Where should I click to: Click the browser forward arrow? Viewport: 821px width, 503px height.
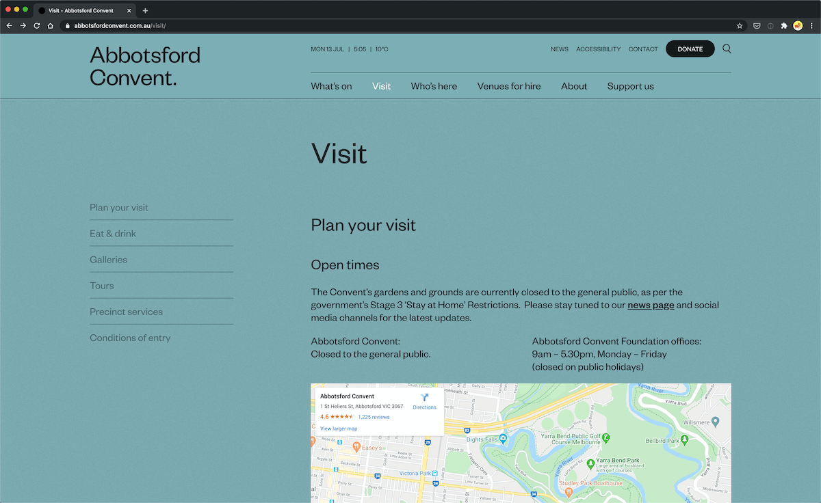pos(23,25)
